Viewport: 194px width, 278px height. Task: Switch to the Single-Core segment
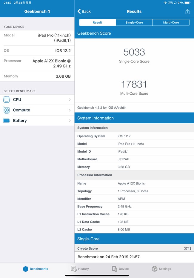[x=134, y=22]
